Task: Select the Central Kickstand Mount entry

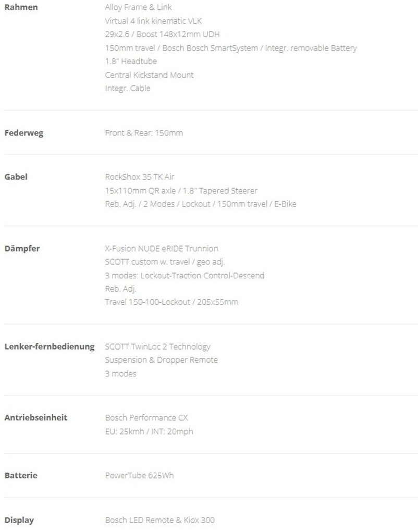Action: pos(149,75)
